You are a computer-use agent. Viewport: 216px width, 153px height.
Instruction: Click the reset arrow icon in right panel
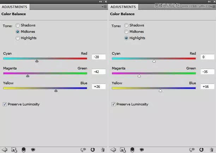(202, 150)
